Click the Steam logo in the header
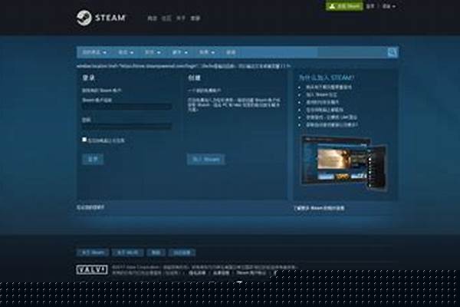This screenshot has width=460, height=307. pyautogui.click(x=101, y=18)
